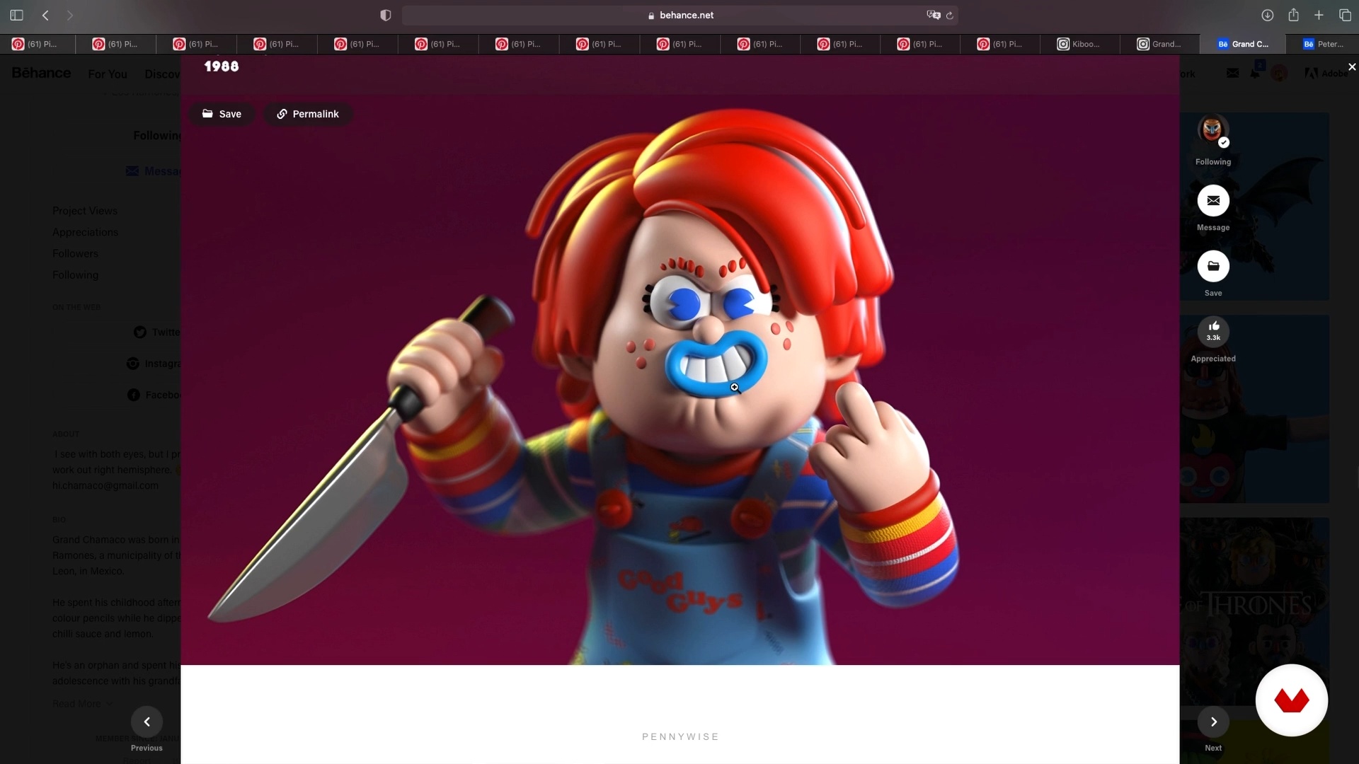Click the PENNYWISE caption text
The width and height of the screenshot is (1359, 764).
pyautogui.click(x=680, y=736)
